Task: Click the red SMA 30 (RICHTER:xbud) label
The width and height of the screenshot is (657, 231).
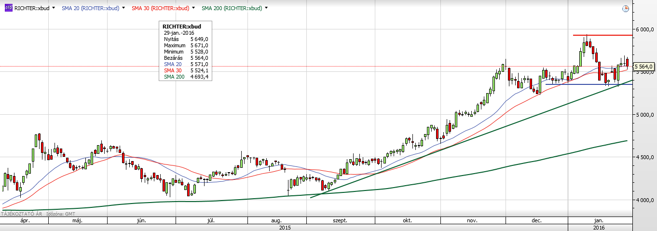Action: 161,8
